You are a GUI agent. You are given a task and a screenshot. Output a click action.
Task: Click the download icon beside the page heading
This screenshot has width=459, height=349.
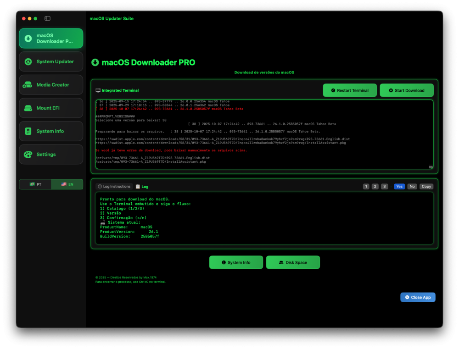(x=95, y=62)
